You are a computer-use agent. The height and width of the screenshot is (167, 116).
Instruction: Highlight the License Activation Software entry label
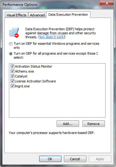coord(35,81)
